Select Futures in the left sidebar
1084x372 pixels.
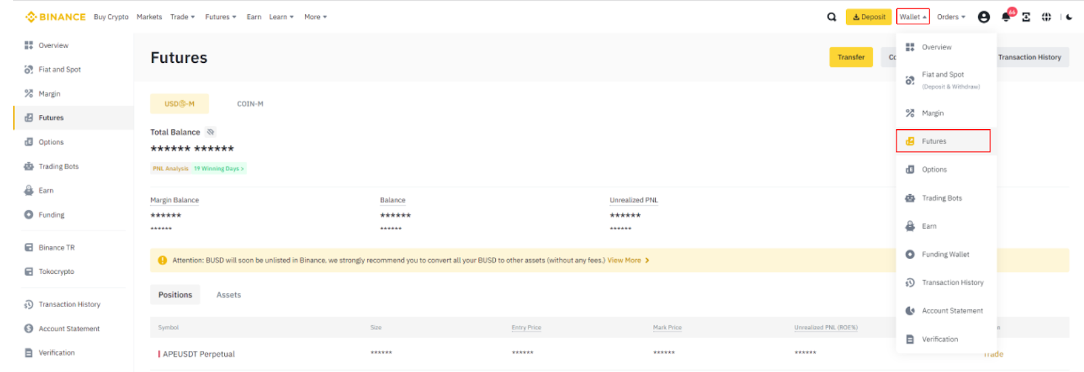click(74, 118)
